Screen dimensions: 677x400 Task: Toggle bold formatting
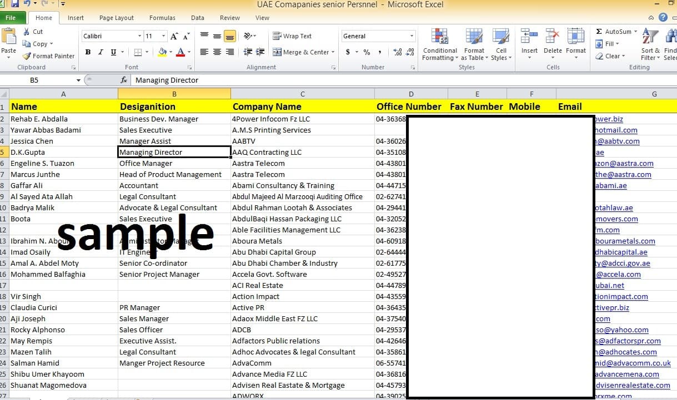coord(87,52)
